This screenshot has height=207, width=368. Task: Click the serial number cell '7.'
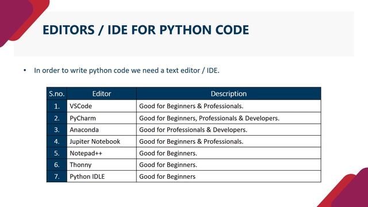pos(57,177)
